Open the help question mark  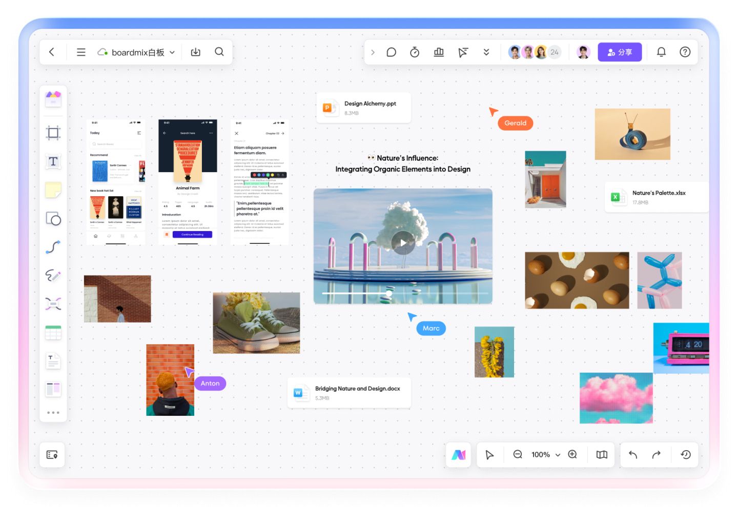(685, 52)
